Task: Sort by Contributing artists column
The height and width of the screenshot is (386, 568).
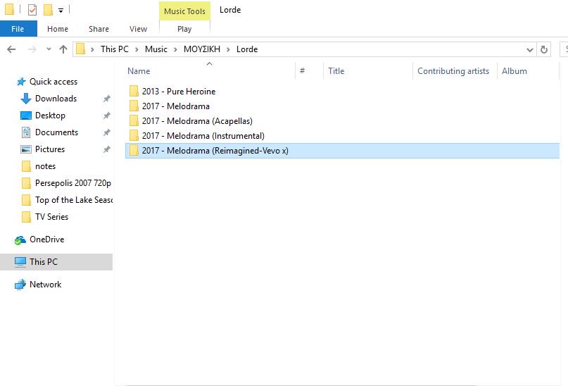Action: click(x=455, y=70)
